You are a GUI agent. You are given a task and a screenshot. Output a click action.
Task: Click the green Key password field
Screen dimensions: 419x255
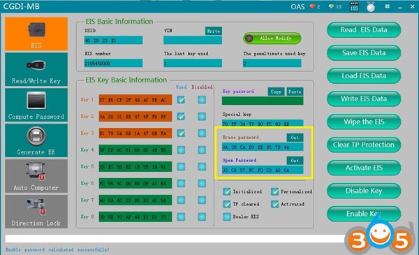[263, 101]
